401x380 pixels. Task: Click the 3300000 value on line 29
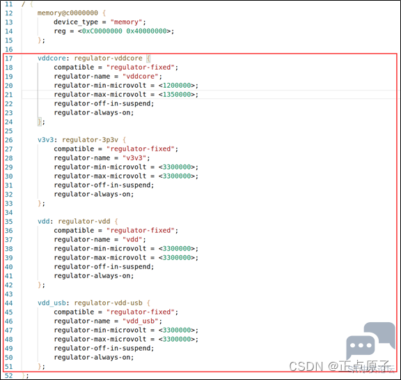tap(177, 167)
